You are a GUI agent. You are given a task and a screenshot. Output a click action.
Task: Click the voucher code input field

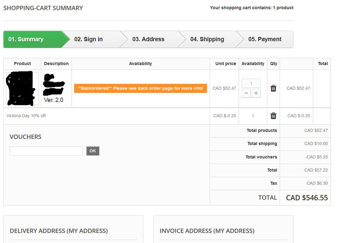(46, 151)
